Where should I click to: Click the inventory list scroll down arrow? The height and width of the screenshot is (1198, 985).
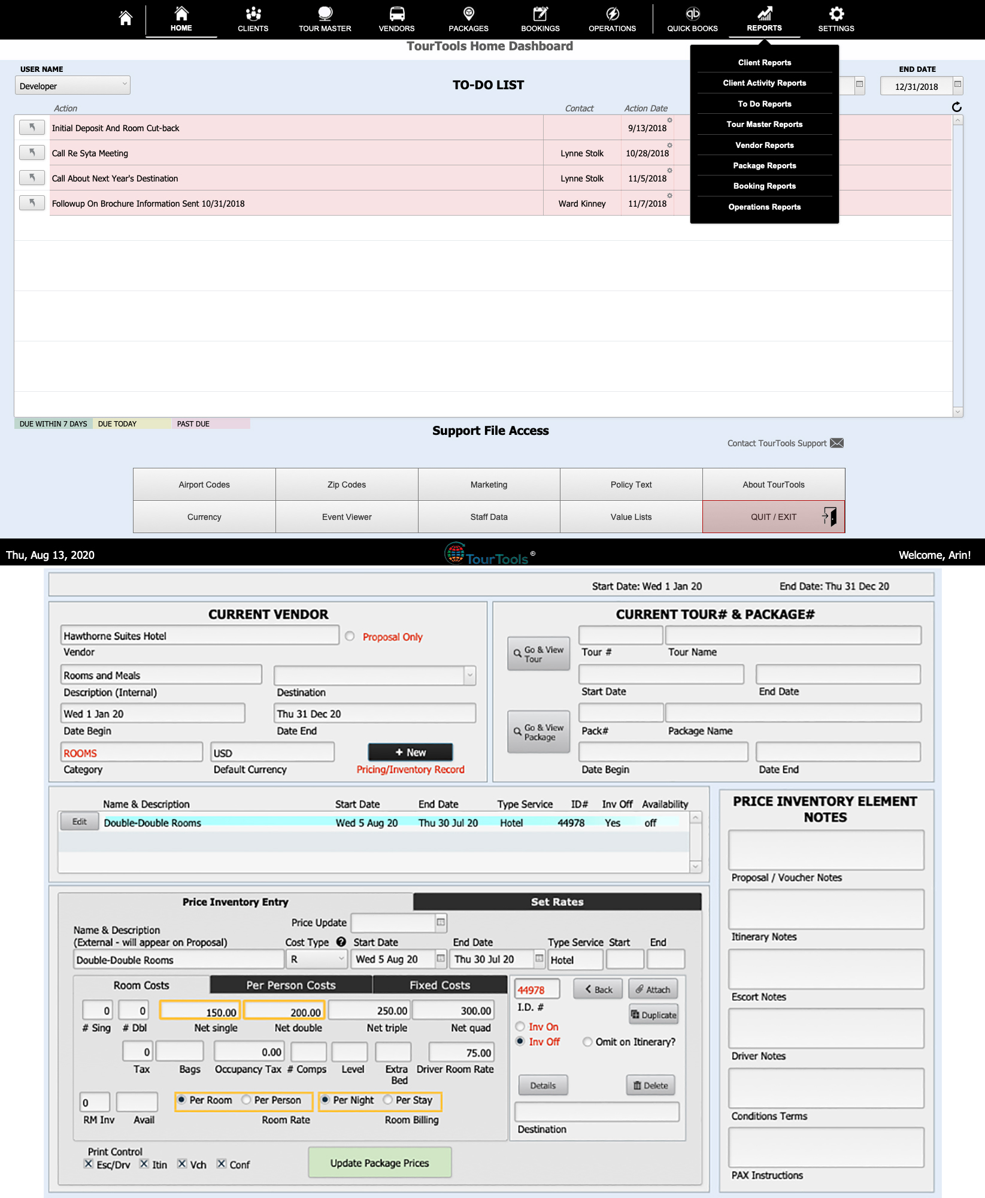coord(695,866)
